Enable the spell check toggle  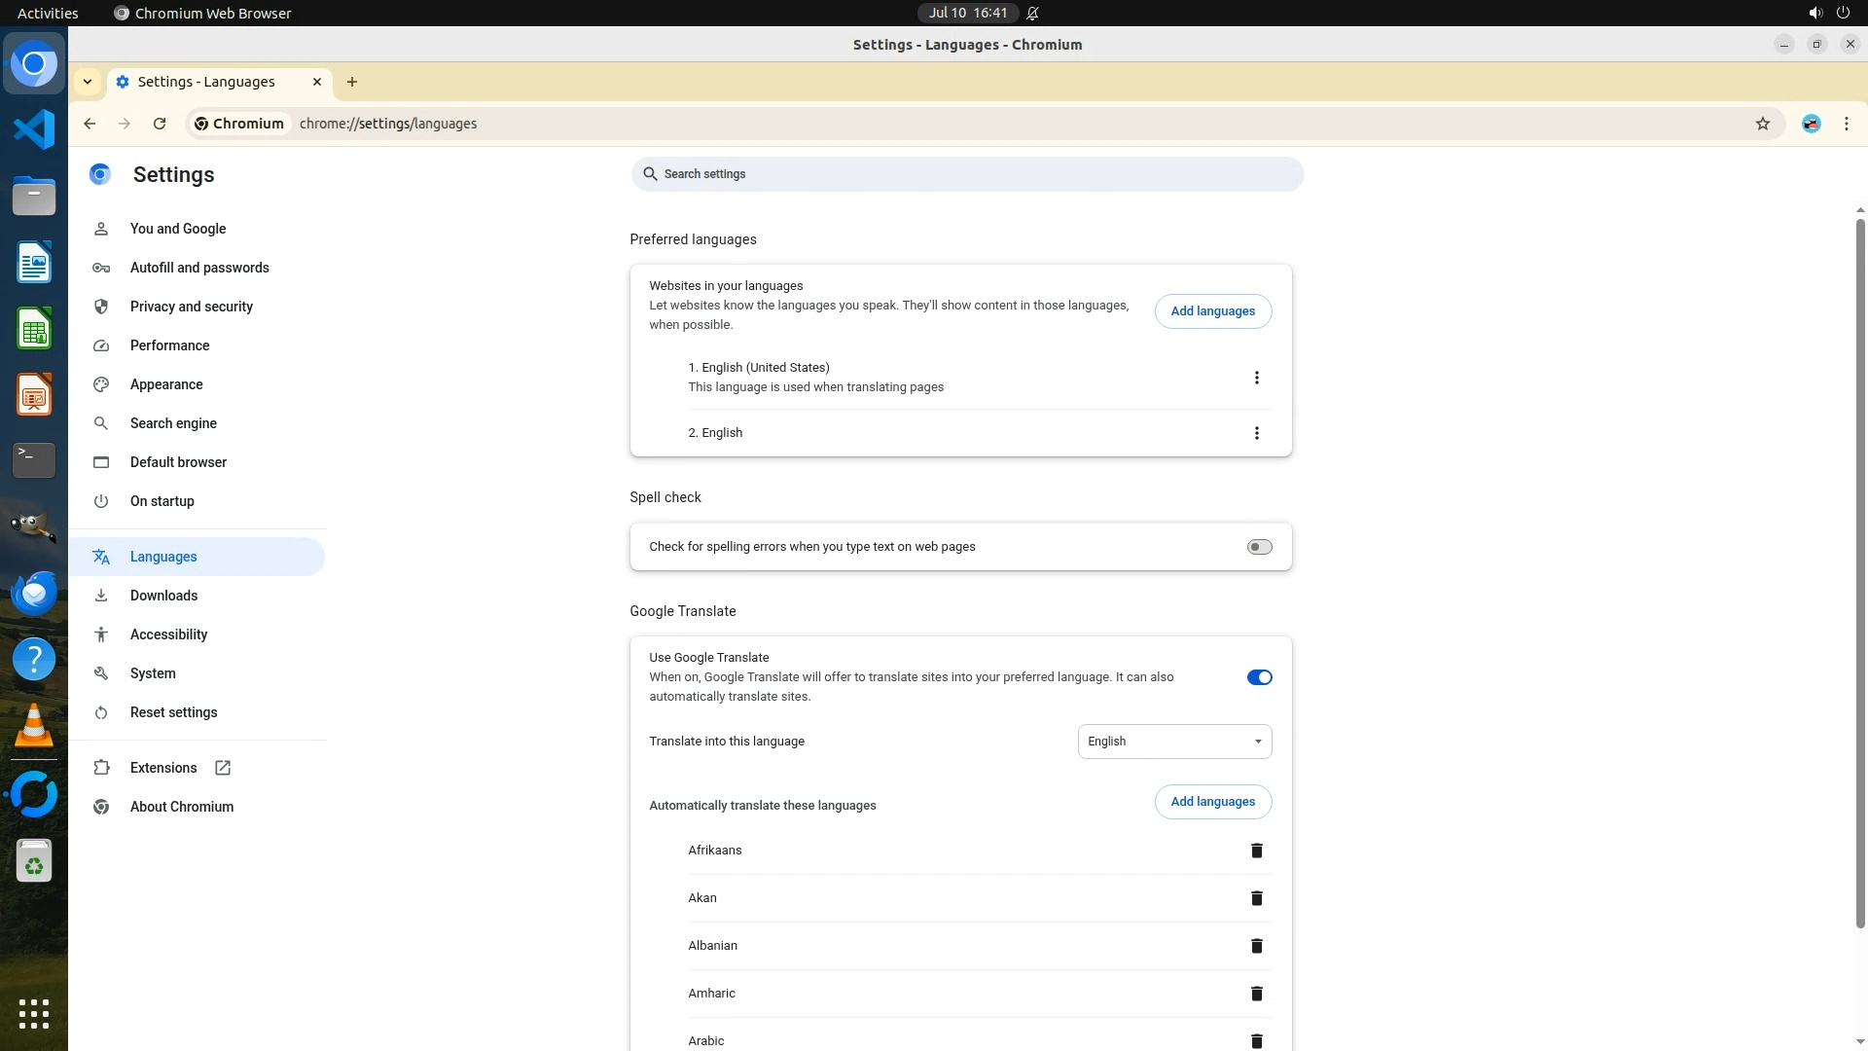click(1259, 547)
